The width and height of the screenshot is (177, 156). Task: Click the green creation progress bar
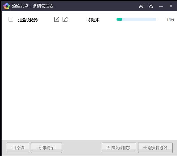coord(136,19)
